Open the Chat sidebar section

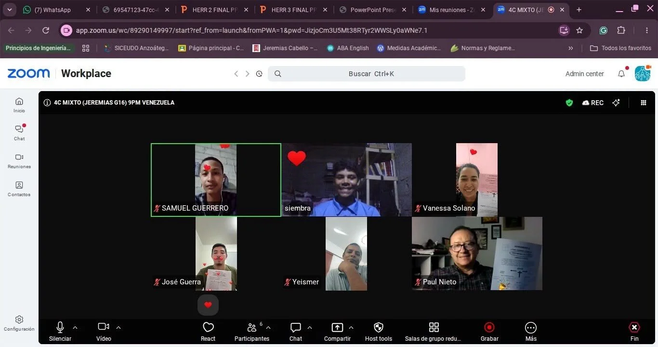click(x=19, y=133)
